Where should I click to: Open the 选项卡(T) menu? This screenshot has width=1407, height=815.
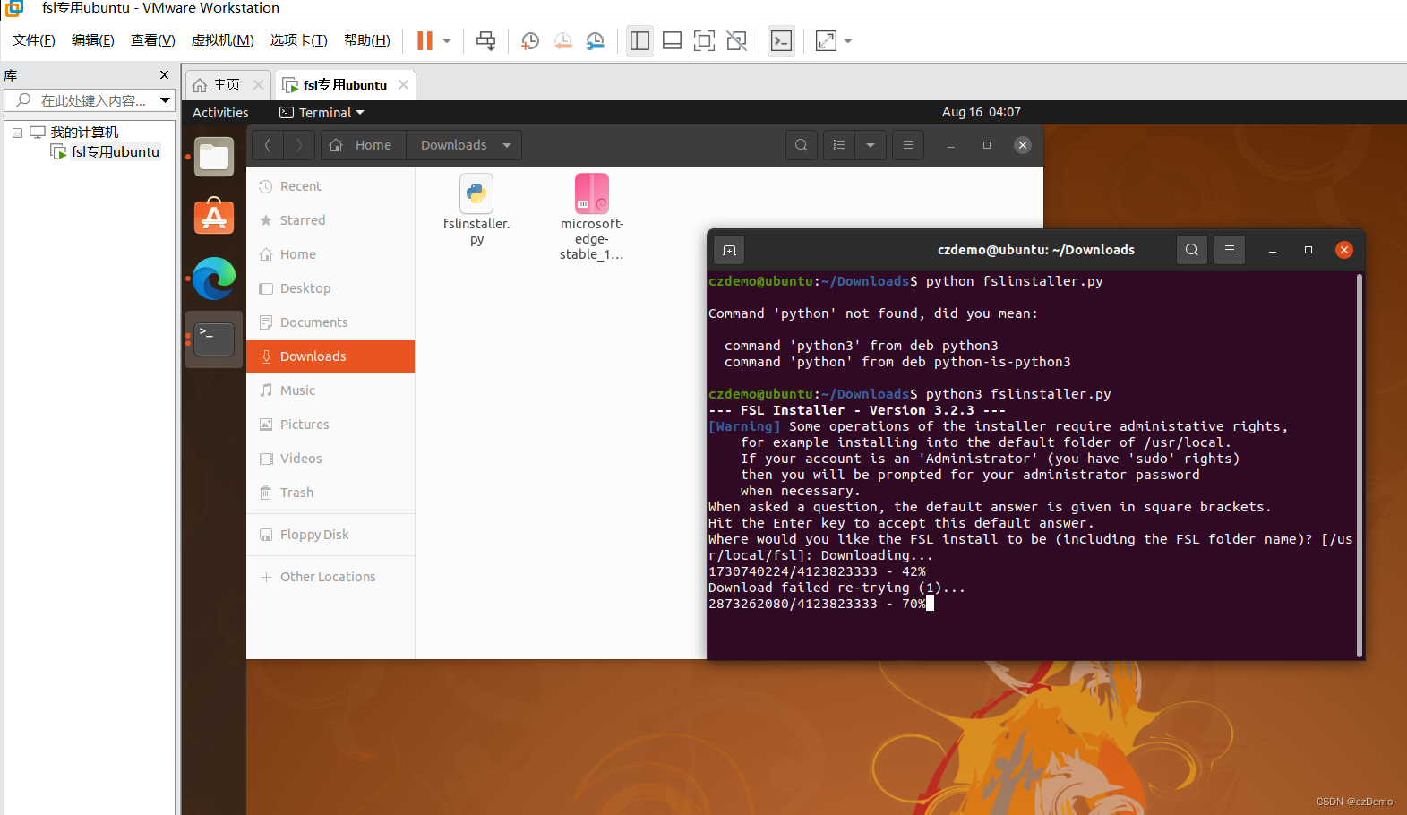(299, 40)
